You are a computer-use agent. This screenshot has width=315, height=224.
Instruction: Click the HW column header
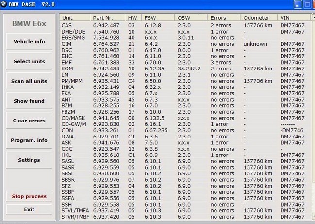[133, 17]
